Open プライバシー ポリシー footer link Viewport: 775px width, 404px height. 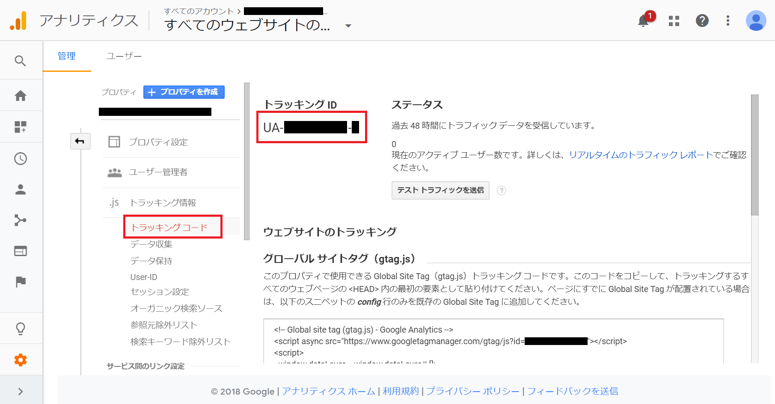[x=473, y=391]
